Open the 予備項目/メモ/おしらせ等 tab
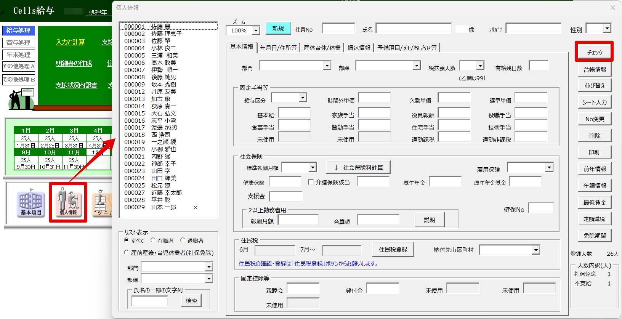 pyautogui.click(x=407, y=48)
